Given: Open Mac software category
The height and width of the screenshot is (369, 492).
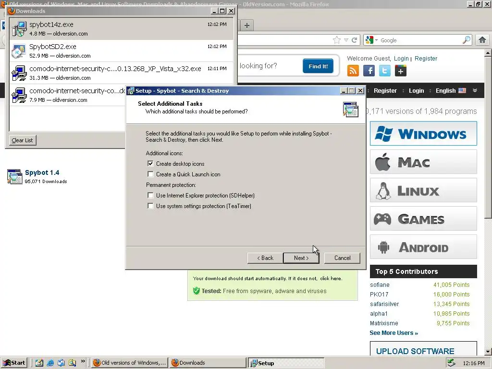Looking at the screenshot, I should 423,162.
